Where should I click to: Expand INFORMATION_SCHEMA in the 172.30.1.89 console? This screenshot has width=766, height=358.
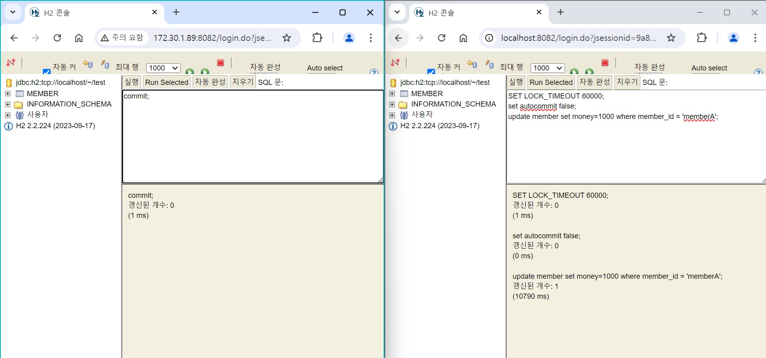(8, 105)
